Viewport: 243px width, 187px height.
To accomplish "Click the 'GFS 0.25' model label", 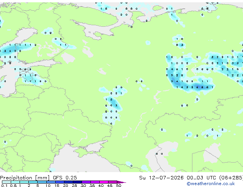I will (x=65, y=178).
